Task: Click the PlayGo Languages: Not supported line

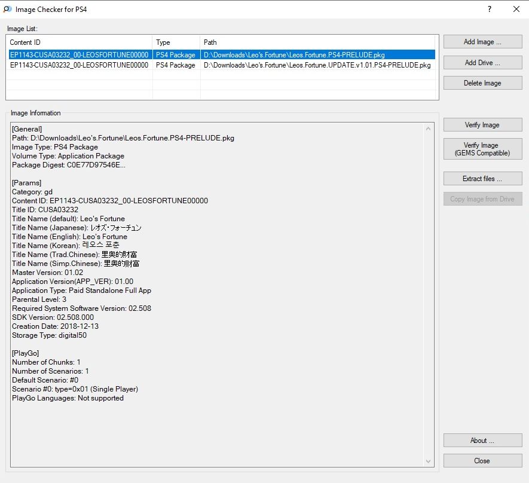Action: point(68,398)
